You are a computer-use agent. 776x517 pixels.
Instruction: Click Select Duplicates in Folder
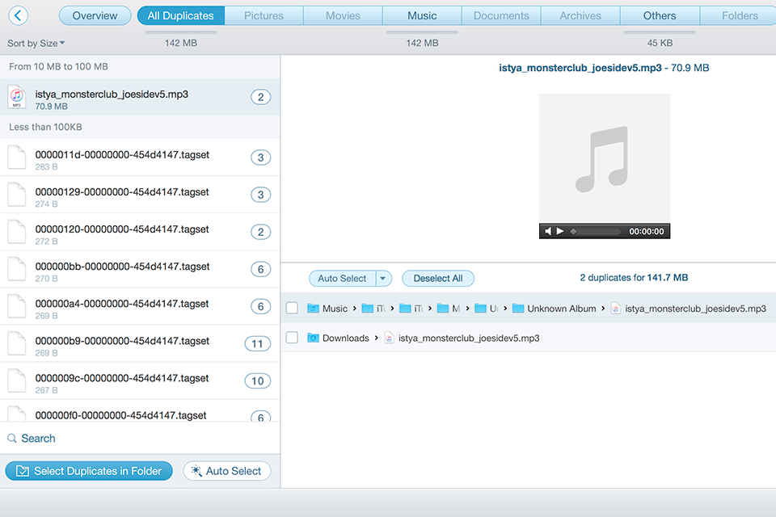[x=89, y=471]
